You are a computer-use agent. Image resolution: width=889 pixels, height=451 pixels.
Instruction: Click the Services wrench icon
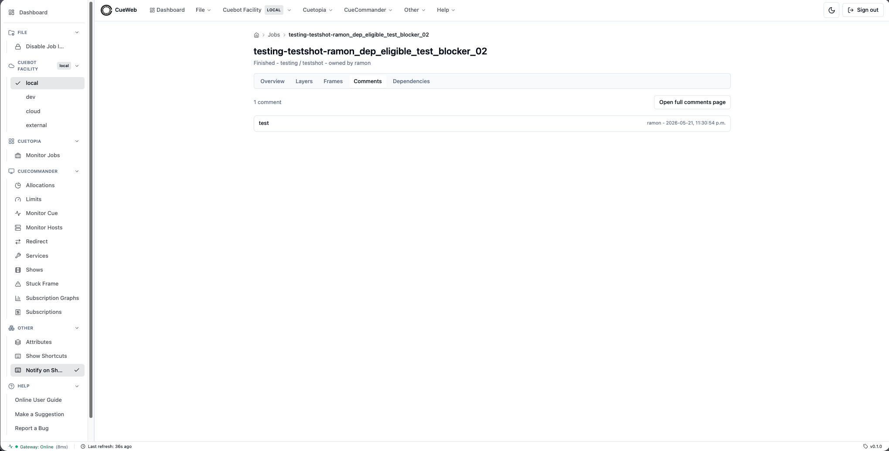pos(18,256)
